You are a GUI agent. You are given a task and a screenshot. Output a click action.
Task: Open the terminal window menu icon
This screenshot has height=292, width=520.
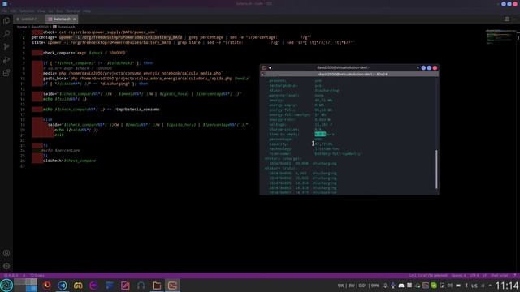click(x=264, y=68)
